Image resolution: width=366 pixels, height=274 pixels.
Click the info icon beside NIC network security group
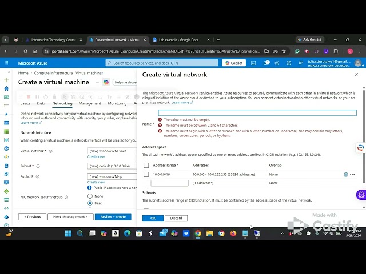(66, 198)
